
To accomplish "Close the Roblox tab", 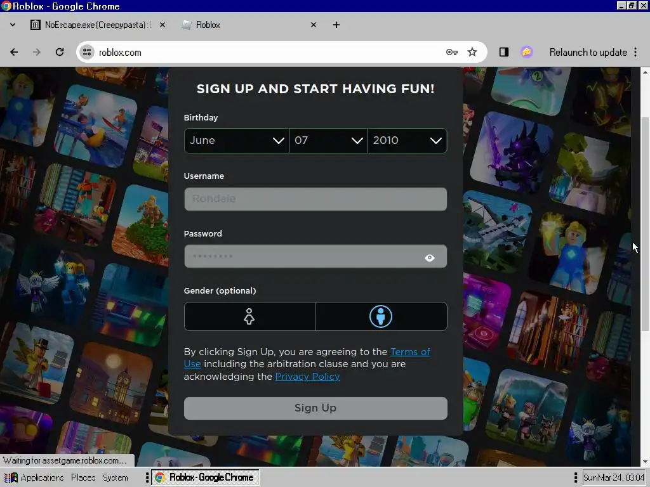I will pyautogui.click(x=314, y=25).
